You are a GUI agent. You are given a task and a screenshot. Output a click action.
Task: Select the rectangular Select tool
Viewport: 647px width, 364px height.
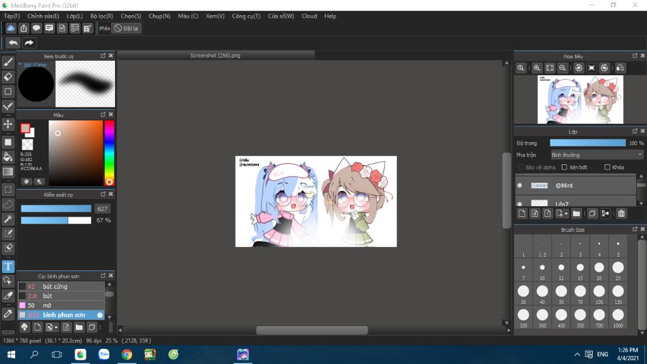click(x=8, y=190)
